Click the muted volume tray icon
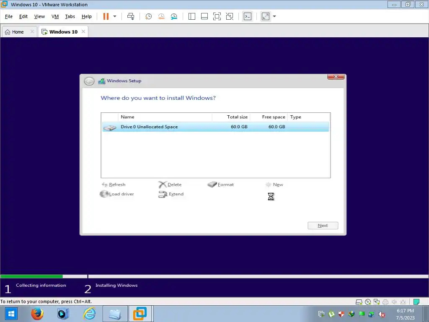The image size is (429, 322). pyautogui.click(x=382, y=314)
